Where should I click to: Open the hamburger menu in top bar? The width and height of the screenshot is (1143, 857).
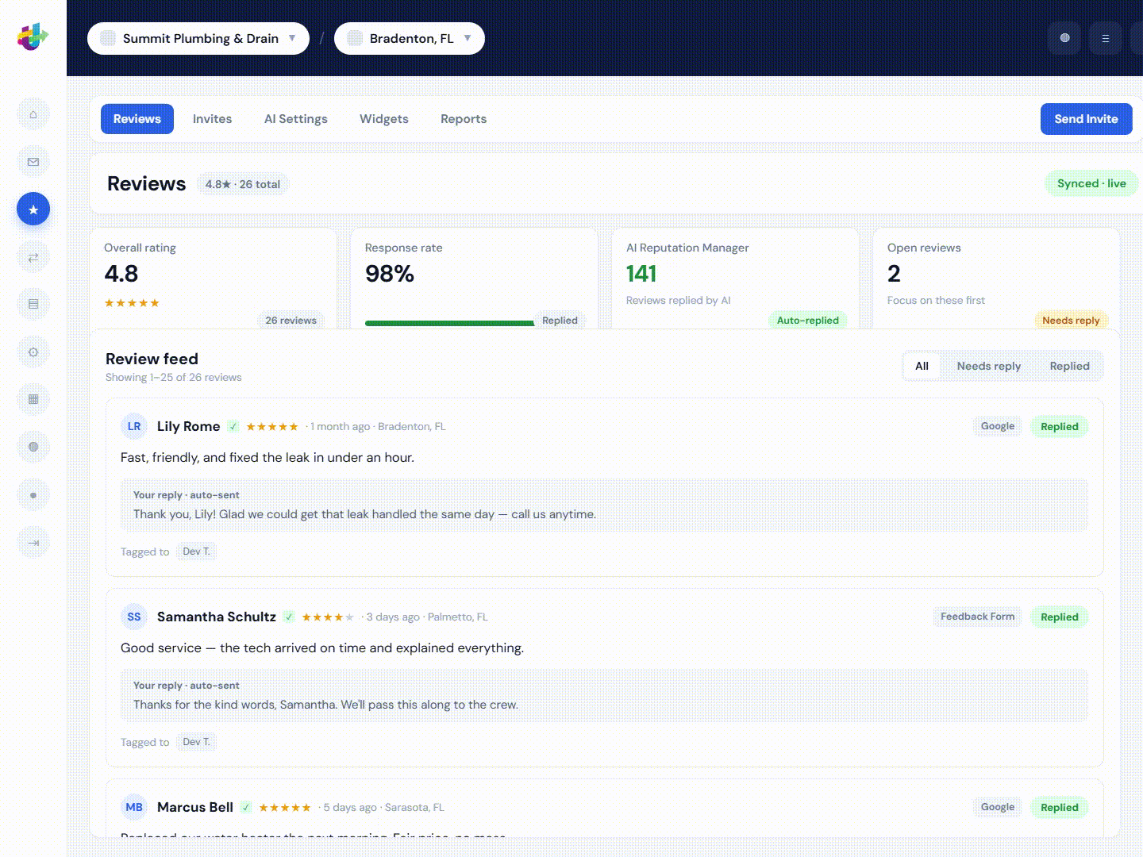1105,38
